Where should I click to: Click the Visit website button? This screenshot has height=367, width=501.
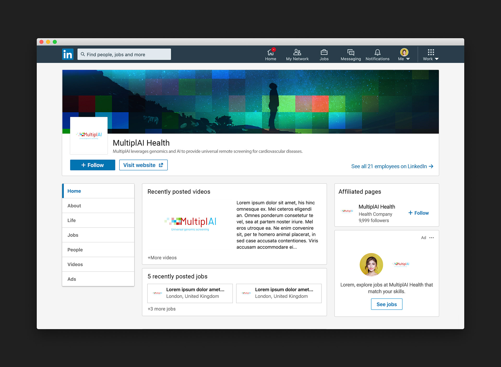coord(143,165)
